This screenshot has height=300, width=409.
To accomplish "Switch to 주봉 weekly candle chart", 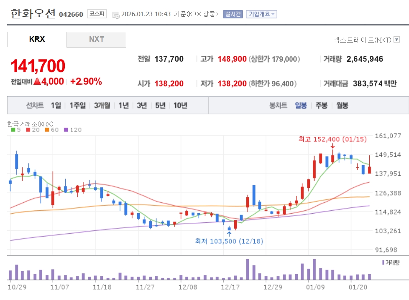I will point(321,105).
